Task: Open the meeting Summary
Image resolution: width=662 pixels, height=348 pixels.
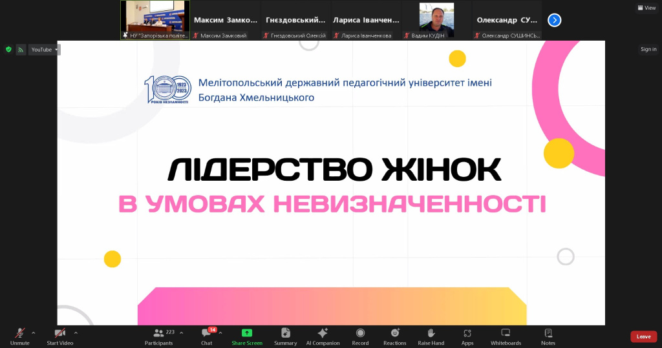Action: point(285,336)
